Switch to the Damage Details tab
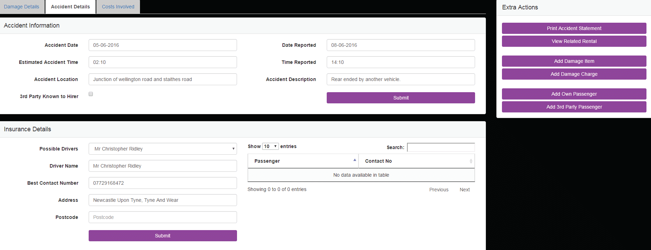The image size is (651, 250). click(x=22, y=7)
